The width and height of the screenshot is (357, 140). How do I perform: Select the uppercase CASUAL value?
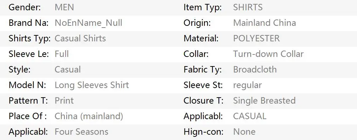pyautogui.click(x=250, y=116)
